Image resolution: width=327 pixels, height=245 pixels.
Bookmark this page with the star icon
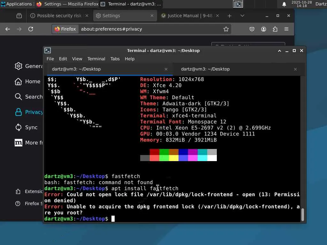coord(226,29)
